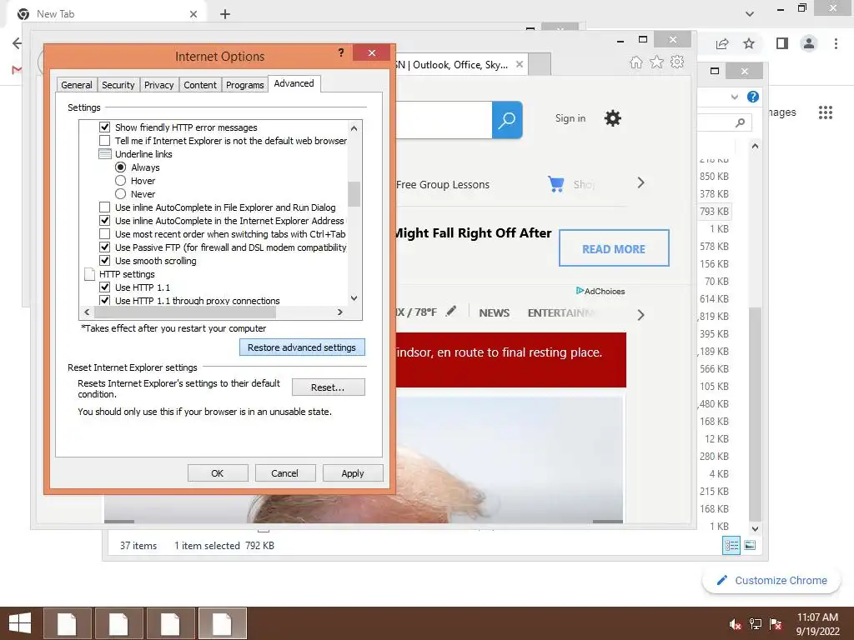
Task: Click the Reset... button
Action: (328, 387)
